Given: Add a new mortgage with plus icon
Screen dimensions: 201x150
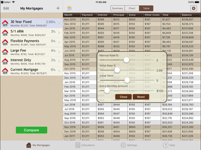Looking at the screenshot, I should point(58,8).
